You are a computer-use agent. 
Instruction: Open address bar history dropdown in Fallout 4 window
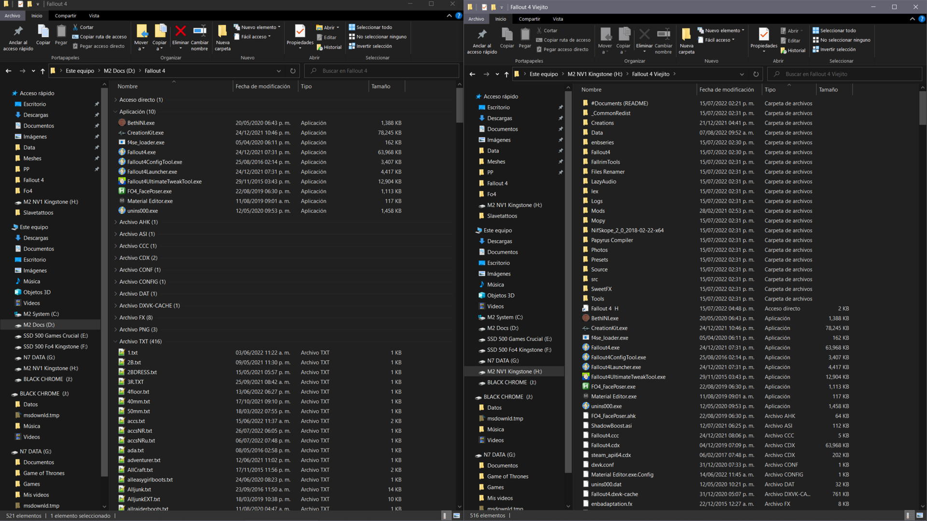[x=279, y=71]
